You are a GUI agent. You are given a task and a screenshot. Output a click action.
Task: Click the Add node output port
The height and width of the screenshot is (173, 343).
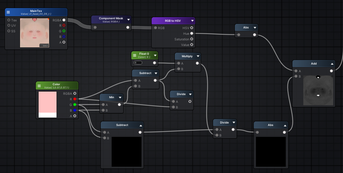click(331, 71)
